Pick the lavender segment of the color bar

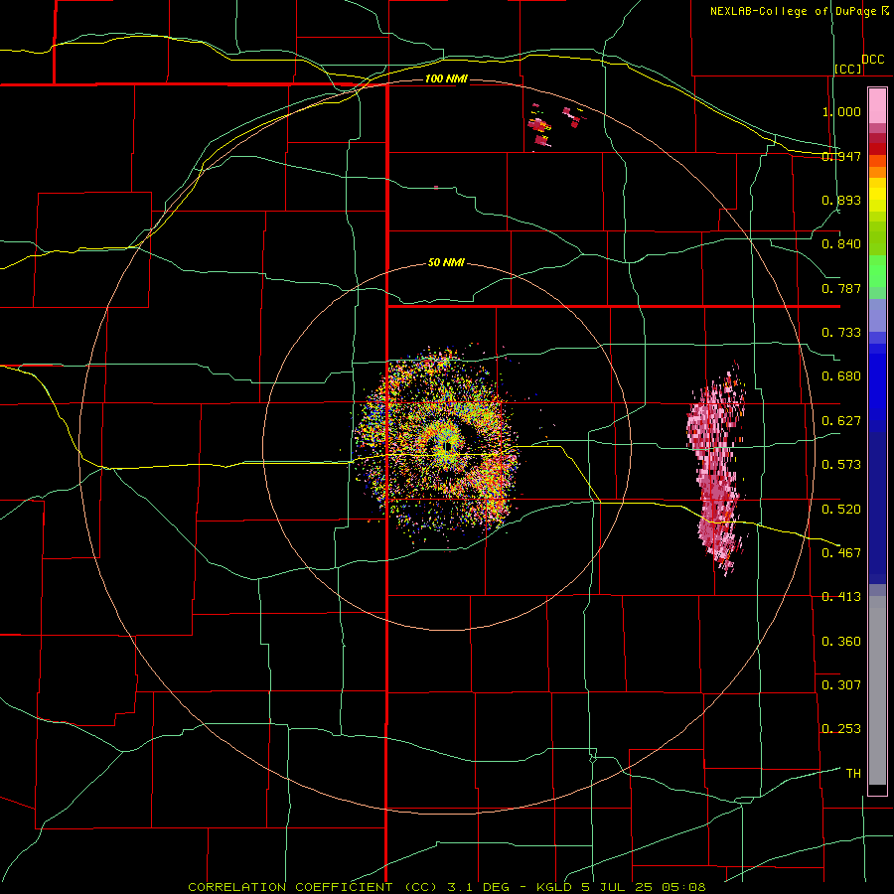877,315
